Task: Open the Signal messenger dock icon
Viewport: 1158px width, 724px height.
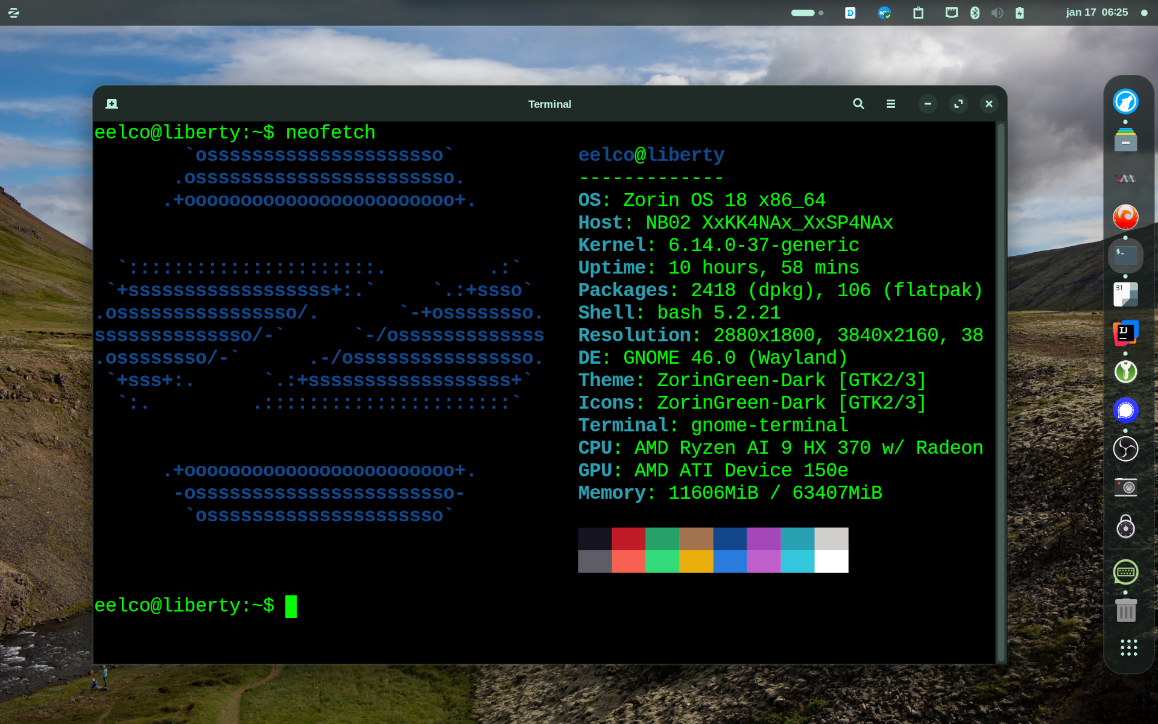Action: tap(1125, 410)
